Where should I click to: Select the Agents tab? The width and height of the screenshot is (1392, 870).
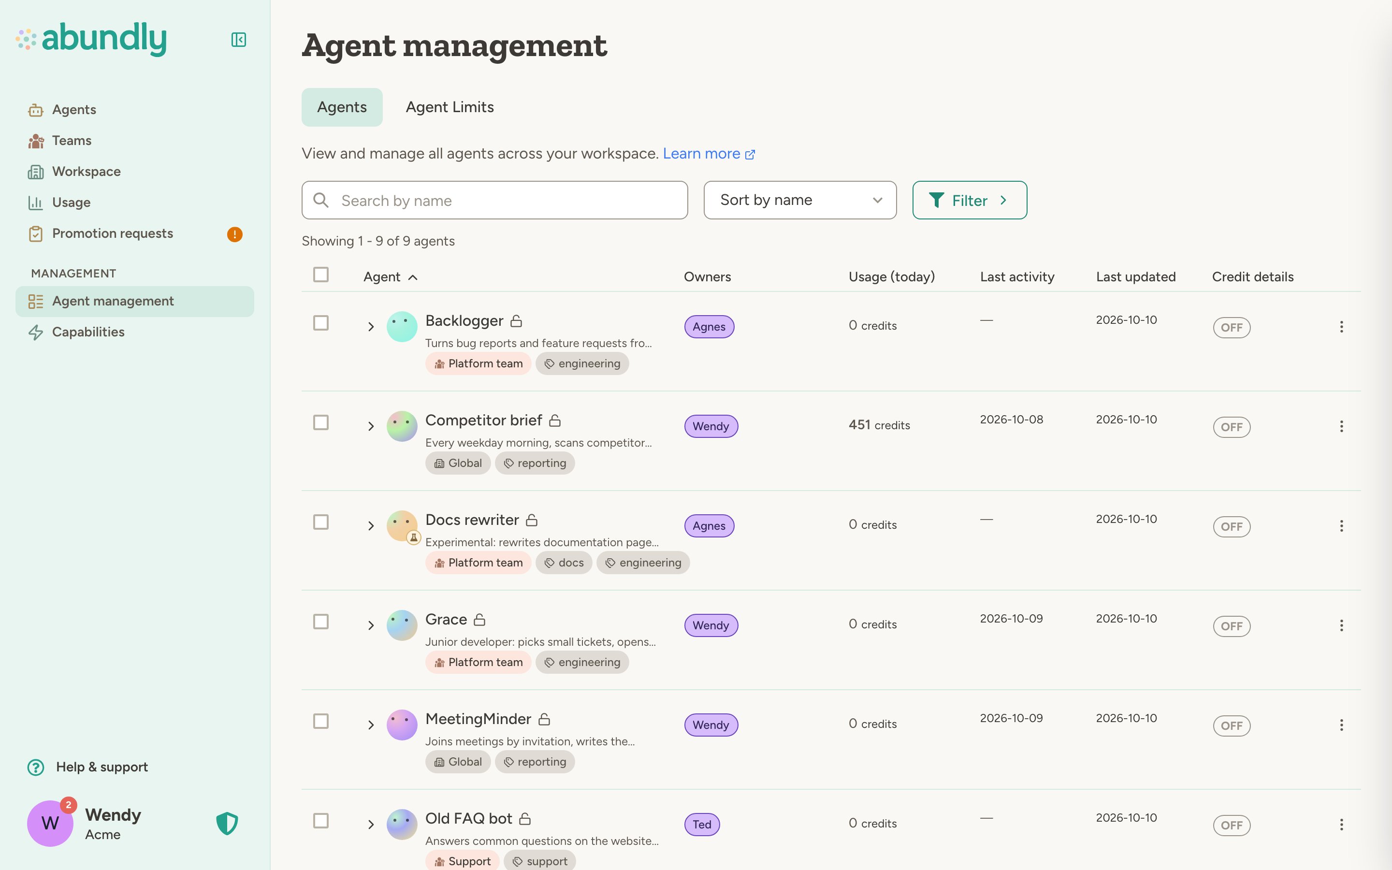point(342,107)
